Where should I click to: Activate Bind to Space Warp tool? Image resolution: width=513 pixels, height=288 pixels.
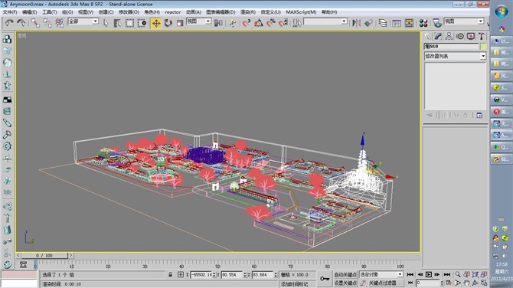pos(60,23)
